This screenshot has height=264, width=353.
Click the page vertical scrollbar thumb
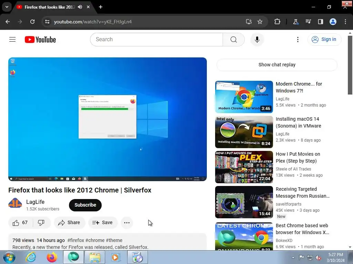[x=350, y=65]
